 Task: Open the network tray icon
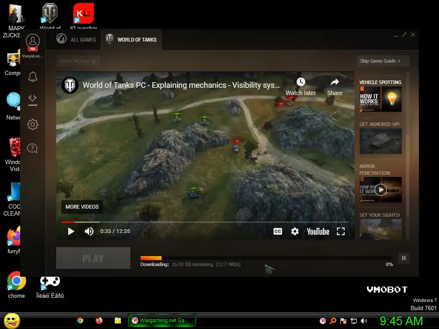(x=354, y=321)
